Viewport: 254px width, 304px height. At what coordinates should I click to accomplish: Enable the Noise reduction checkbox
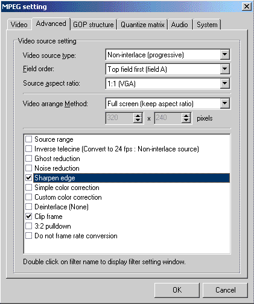tap(28, 168)
